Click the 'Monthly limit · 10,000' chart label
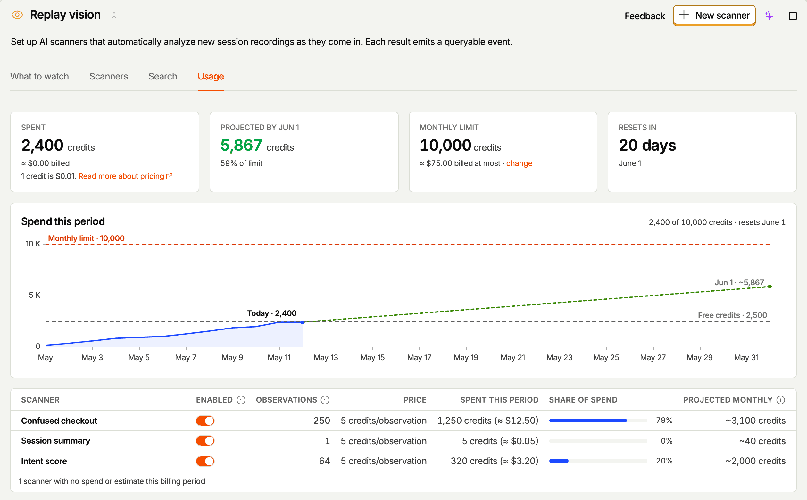The width and height of the screenshot is (807, 500). [x=86, y=238]
